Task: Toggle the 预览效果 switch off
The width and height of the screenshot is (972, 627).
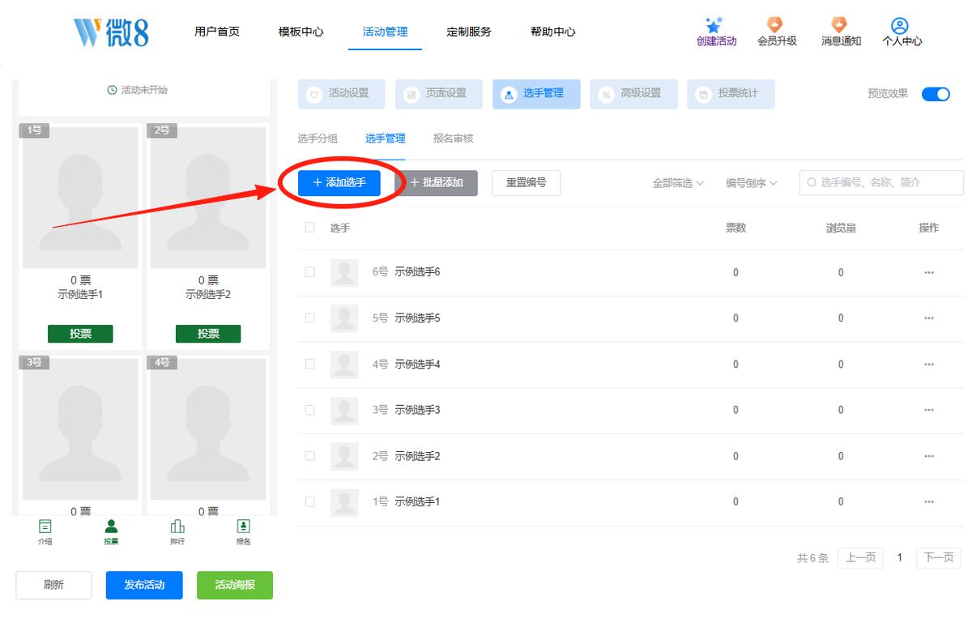Action: tap(936, 93)
